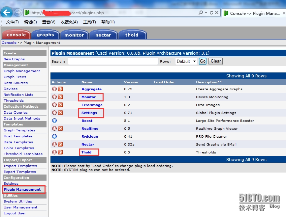Click the search magnifier in address bar

201,13
